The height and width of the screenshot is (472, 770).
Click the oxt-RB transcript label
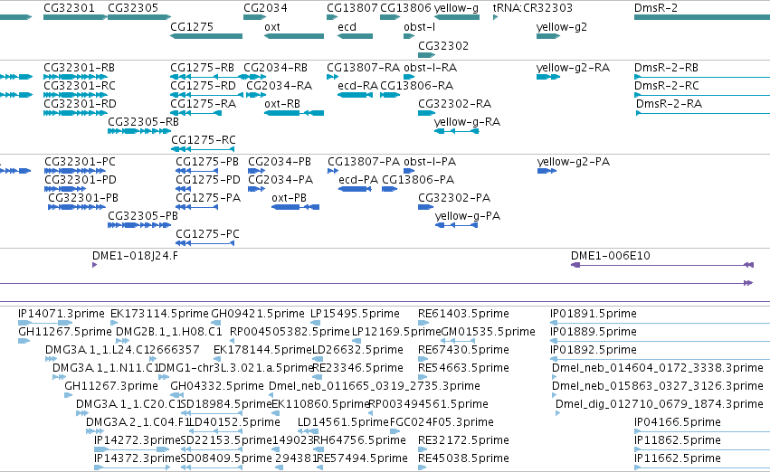[x=282, y=104]
